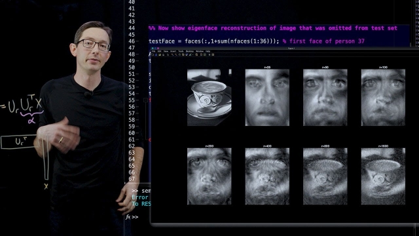Open the fx function browser icon
This screenshot has height=236, width=419.
click(x=128, y=217)
